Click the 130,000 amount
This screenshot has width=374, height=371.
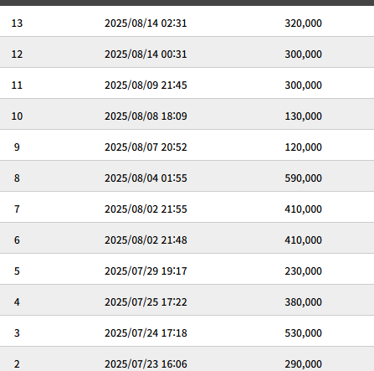click(303, 116)
